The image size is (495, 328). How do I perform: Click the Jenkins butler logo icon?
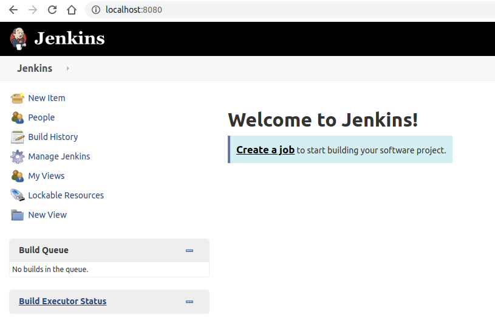[x=19, y=38]
